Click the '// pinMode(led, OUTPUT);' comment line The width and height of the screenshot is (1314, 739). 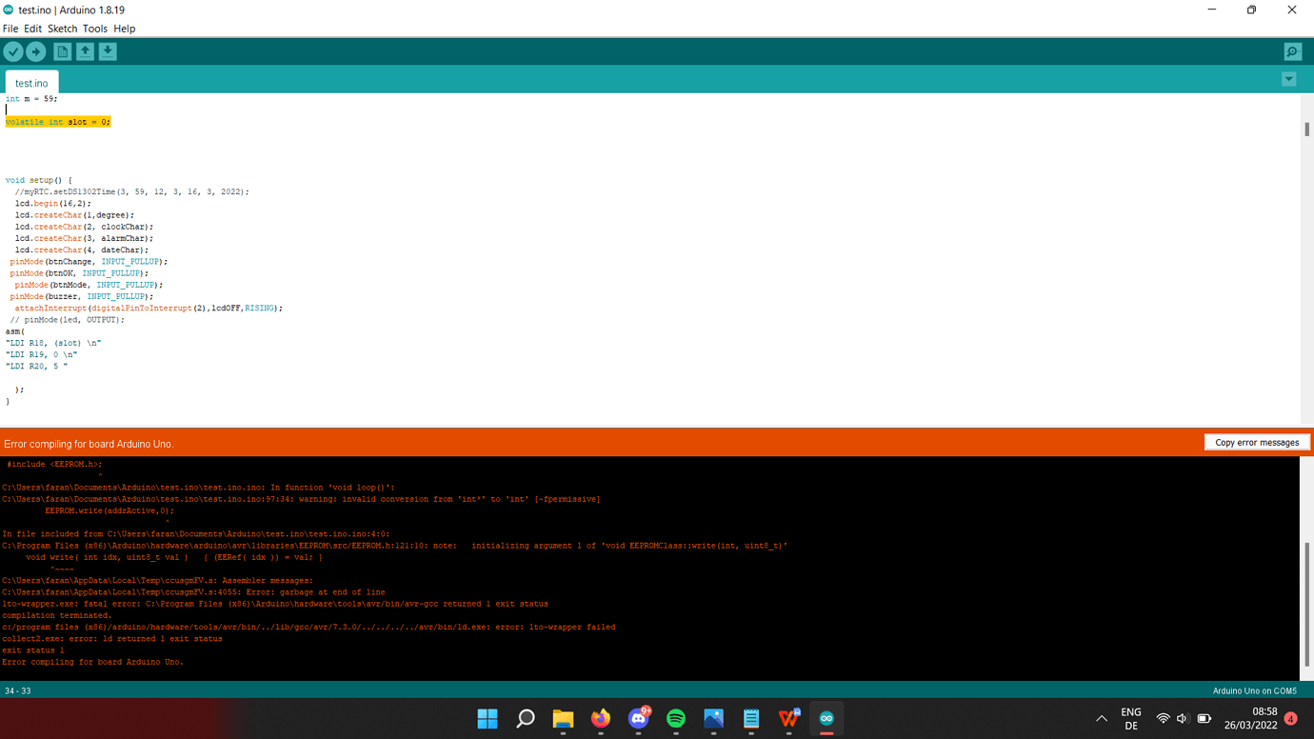(68, 320)
